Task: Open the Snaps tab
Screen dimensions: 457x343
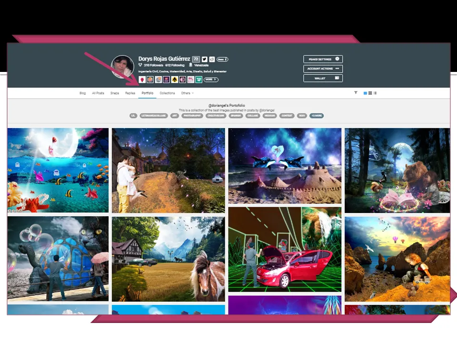Action: [115, 93]
